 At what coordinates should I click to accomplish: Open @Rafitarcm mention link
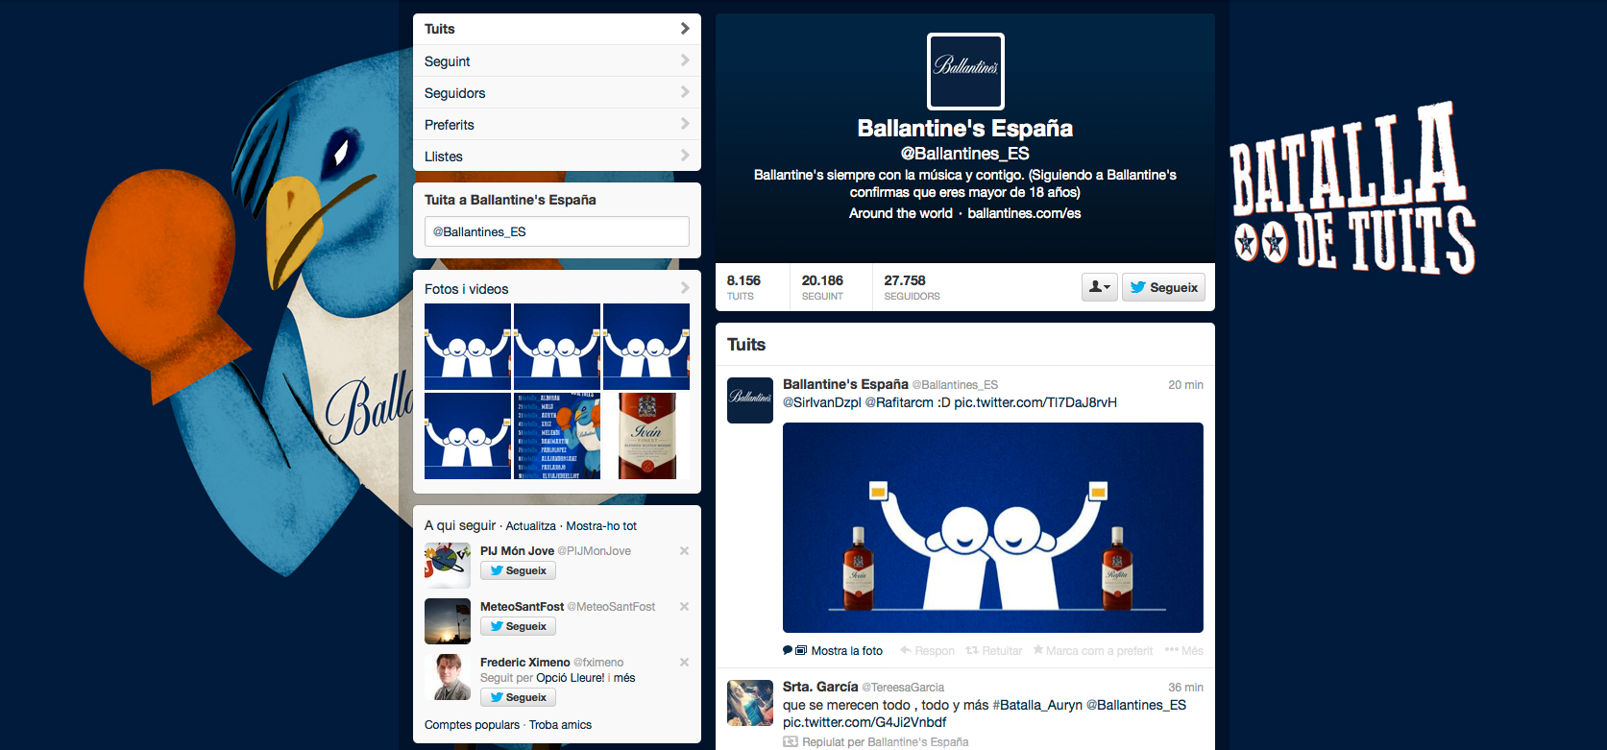click(x=899, y=402)
